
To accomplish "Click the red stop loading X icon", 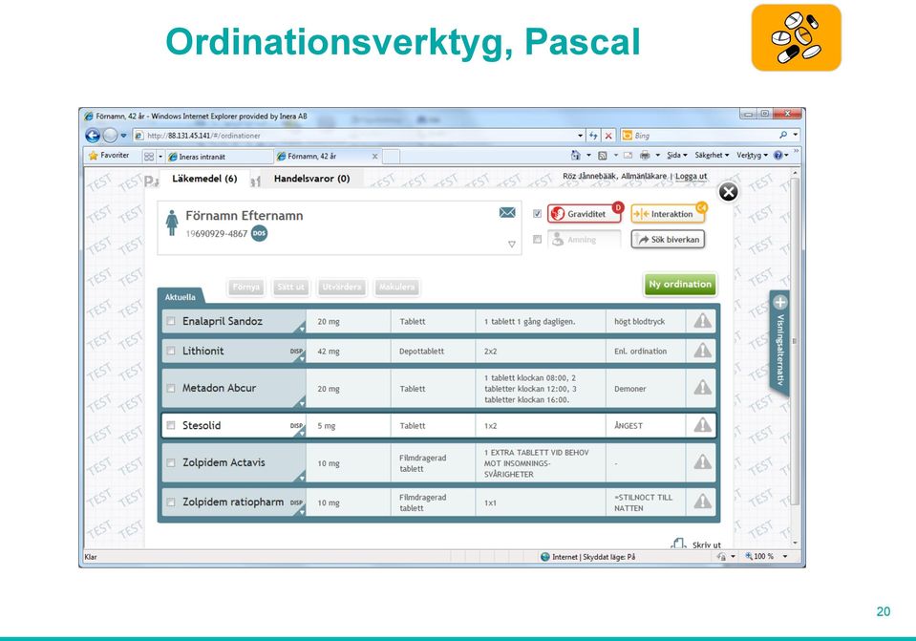I will point(608,136).
